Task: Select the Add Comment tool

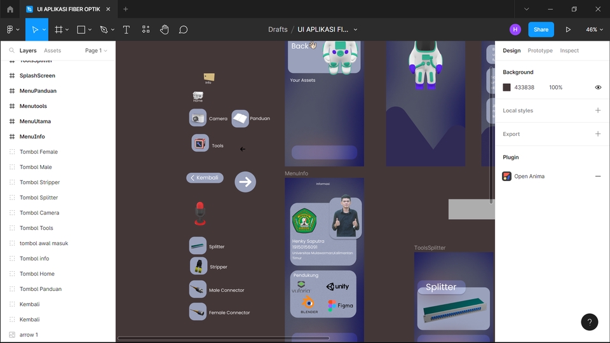Action: coord(183,30)
